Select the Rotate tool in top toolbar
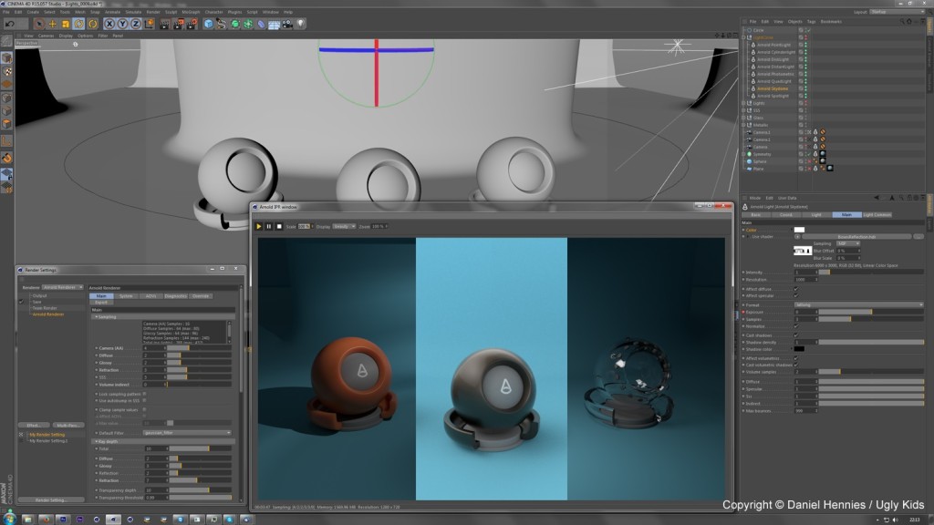The width and height of the screenshot is (934, 525). tap(78, 23)
